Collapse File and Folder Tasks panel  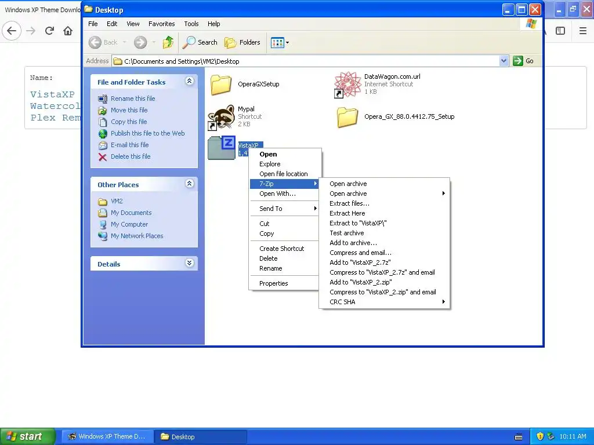point(190,81)
